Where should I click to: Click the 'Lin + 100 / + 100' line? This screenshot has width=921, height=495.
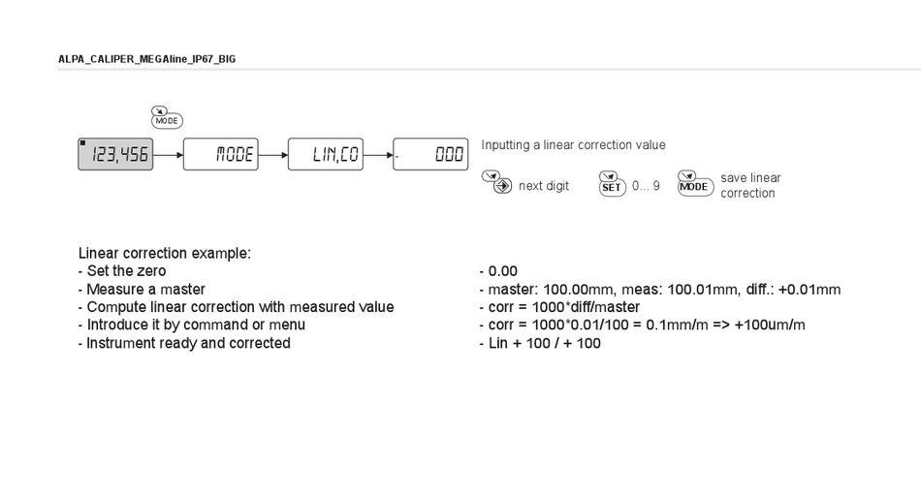point(540,344)
